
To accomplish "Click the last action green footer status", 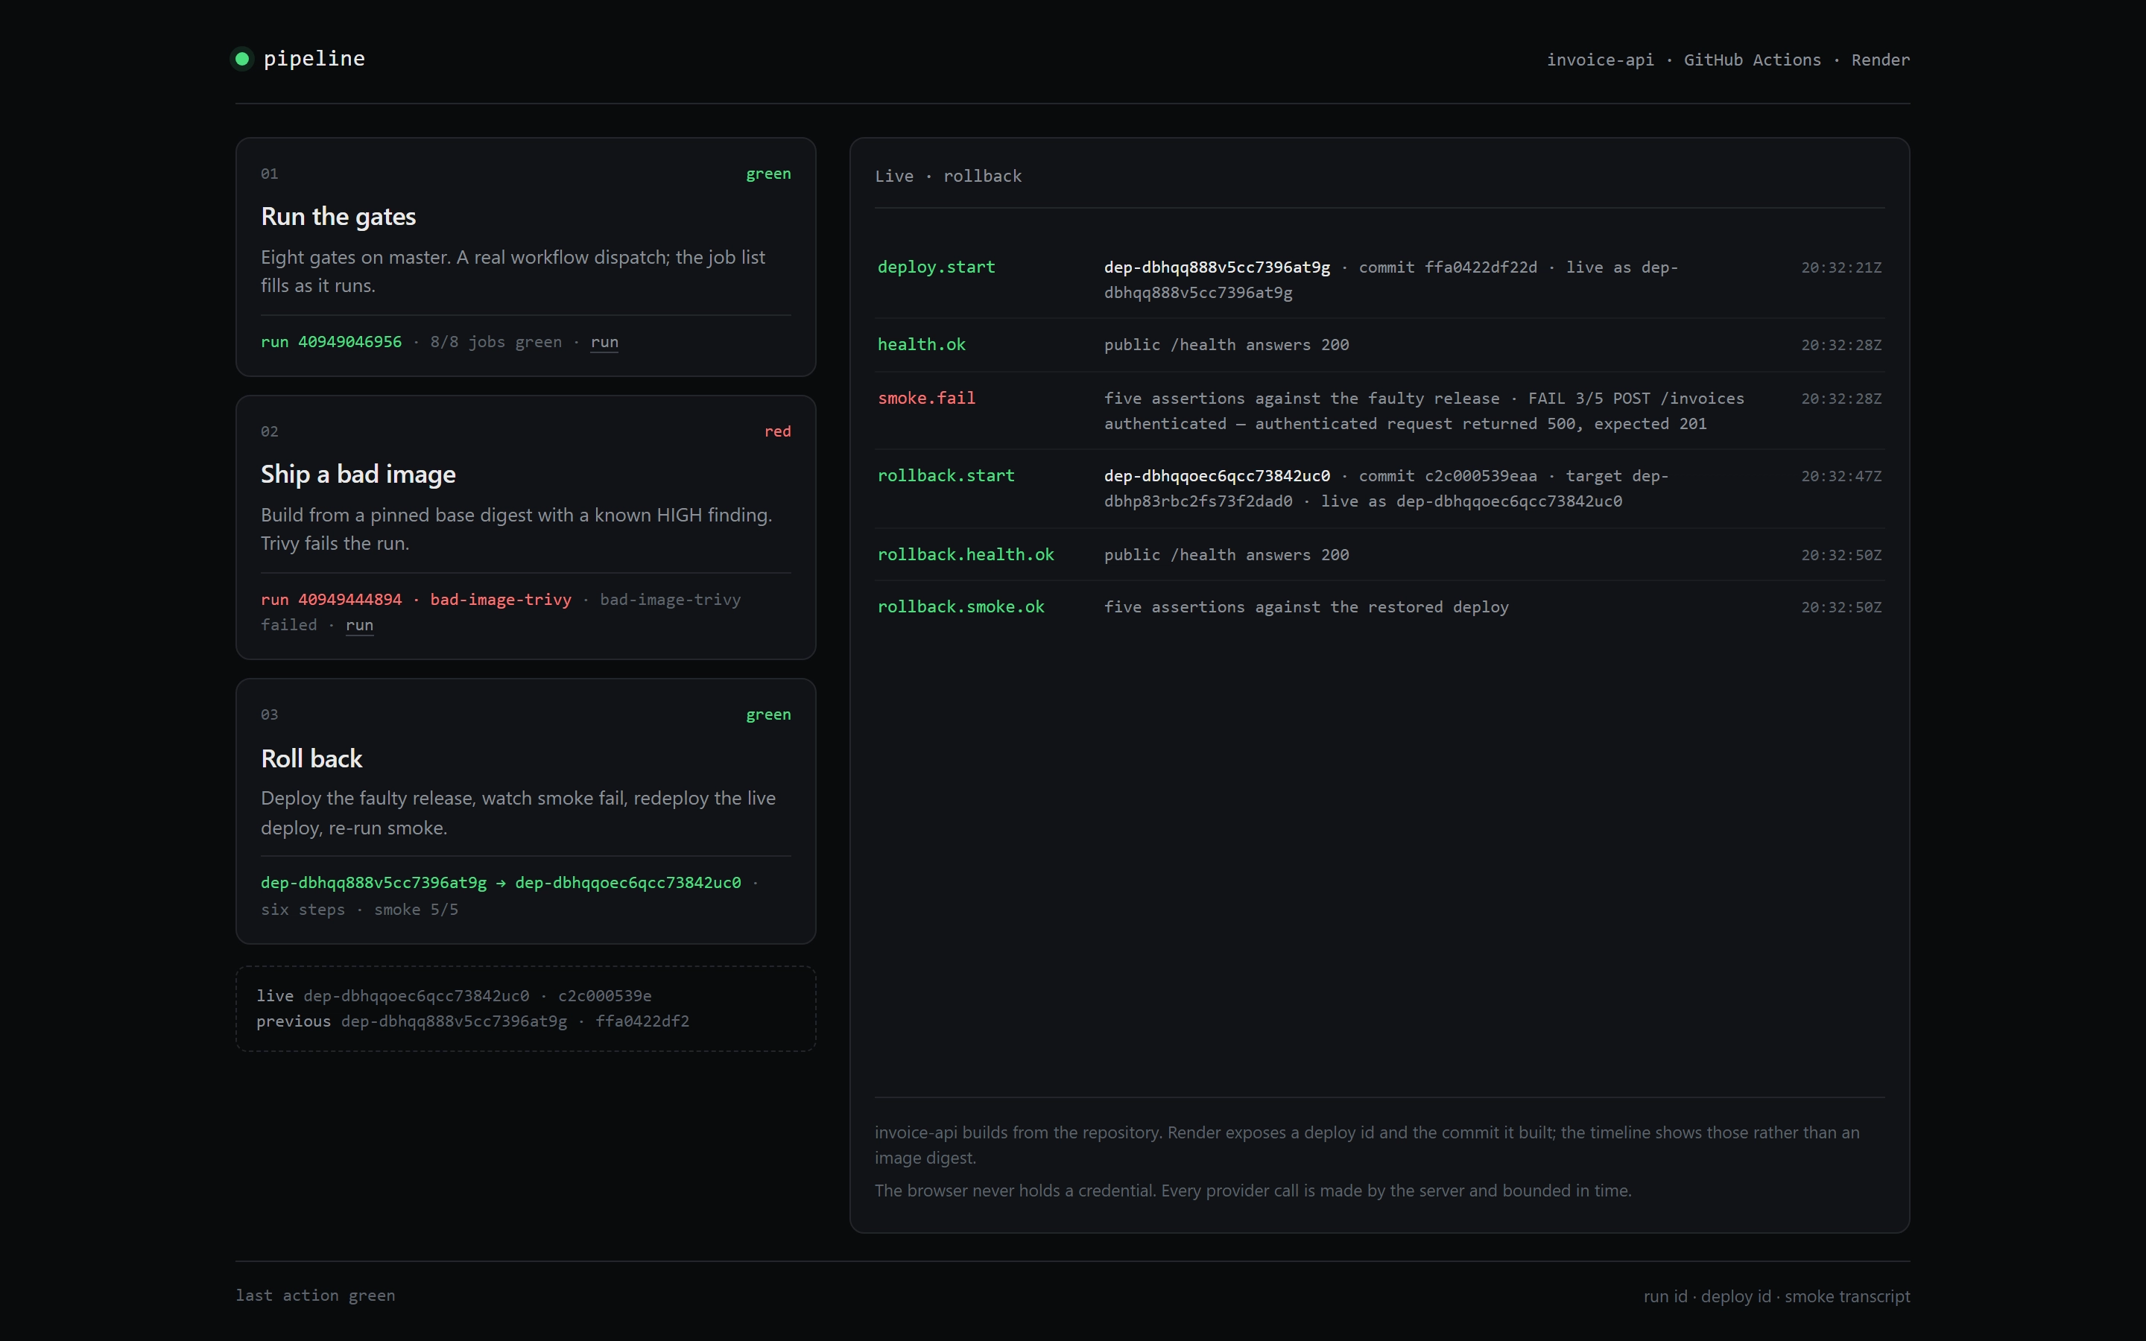I will pyautogui.click(x=314, y=1296).
